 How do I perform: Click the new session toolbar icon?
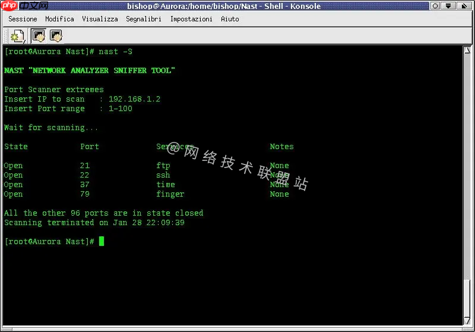point(17,36)
